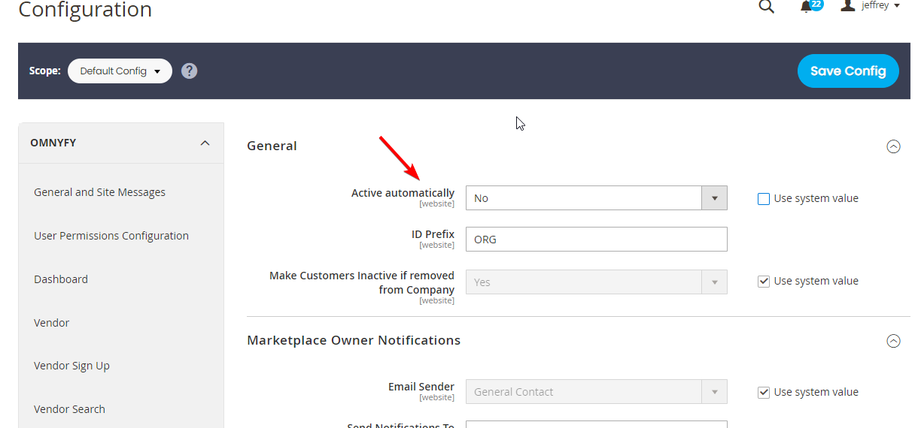Open the Active automatically dropdown
The image size is (921, 428).
[597, 198]
